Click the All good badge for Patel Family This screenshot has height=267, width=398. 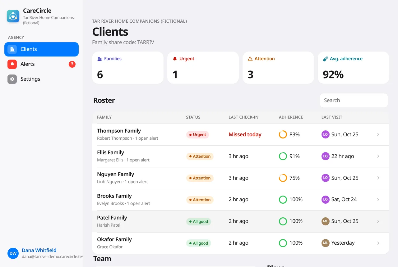point(198,221)
